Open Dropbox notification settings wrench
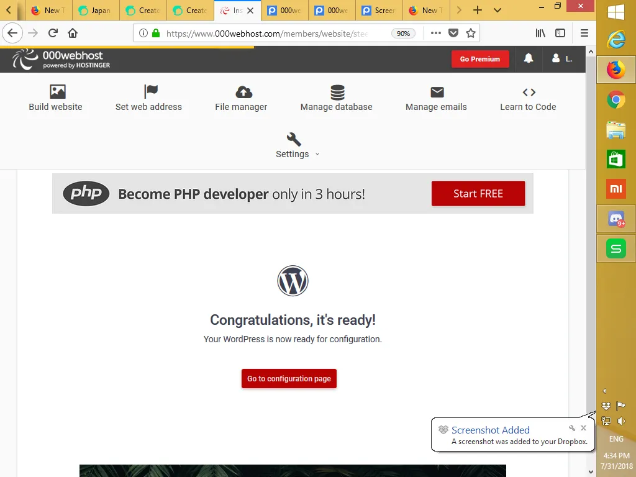This screenshot has width=636, height=477. pyautogui.click(x=572, y=428)
